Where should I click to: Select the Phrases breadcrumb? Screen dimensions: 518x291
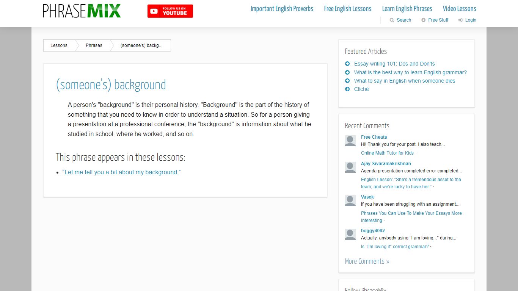point(94,45)
